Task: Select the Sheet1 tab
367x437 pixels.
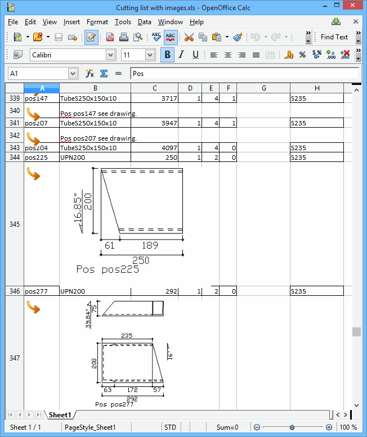Action: pos(60,415)
